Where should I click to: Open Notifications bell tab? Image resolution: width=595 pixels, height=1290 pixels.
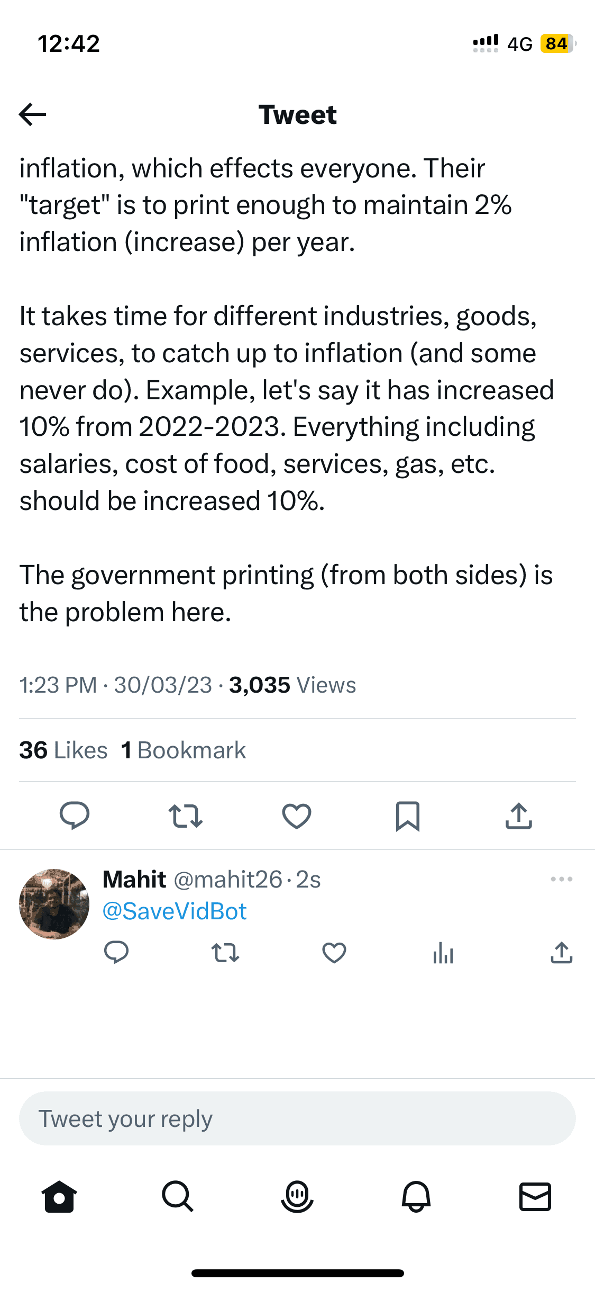coord(416,1196)
